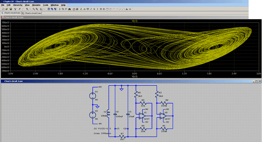
Task: Open the Hierarchy menu
Action: point(18,5)
